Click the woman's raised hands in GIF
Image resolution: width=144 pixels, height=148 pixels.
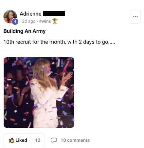(x=67, y=77)
